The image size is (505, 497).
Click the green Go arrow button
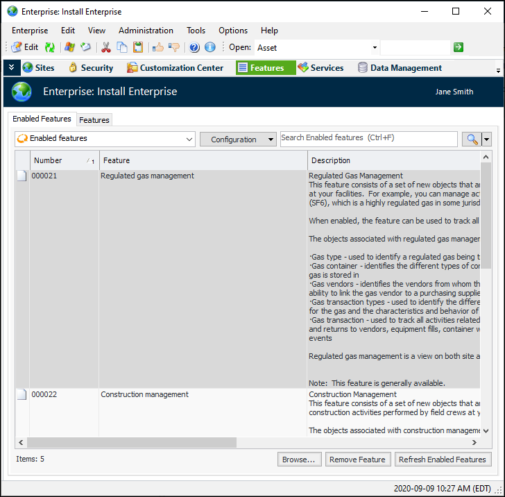point(459,47)
